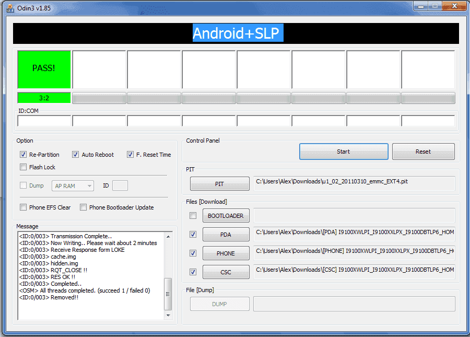Click the Message log scroll up arrow
Image resolution: width=470 pixels, height=337 pixels.
168,237
